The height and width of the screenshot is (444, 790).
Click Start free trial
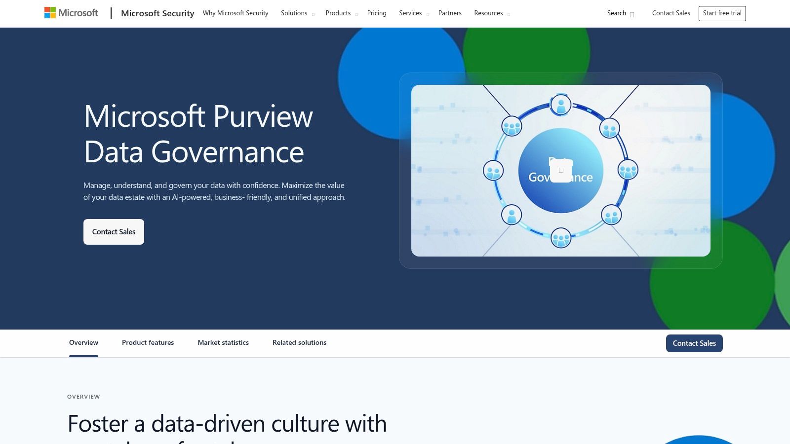(x=722, y=13)
